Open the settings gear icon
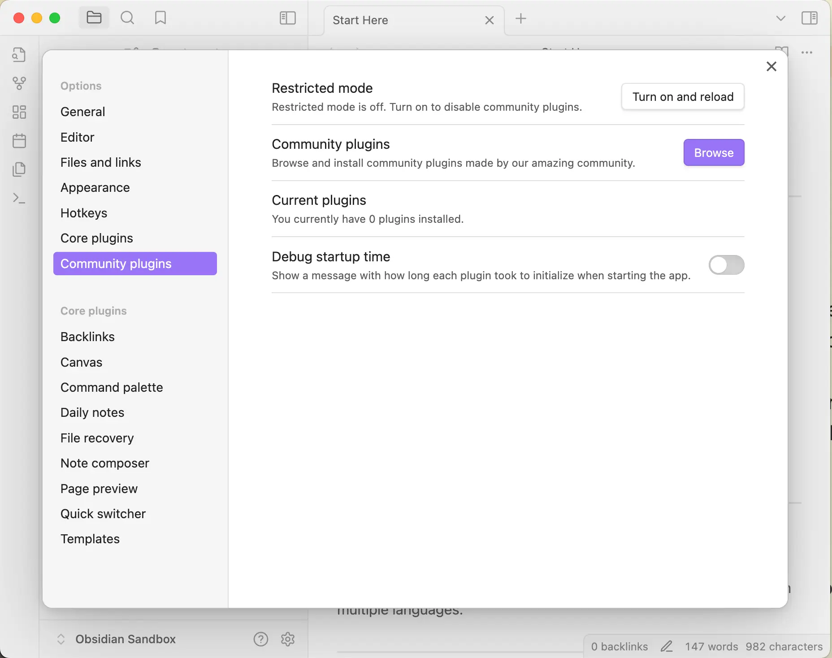832x658 pixels. point(288,639)
